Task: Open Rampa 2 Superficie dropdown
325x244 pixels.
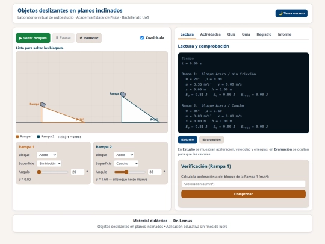Action: [x=126, y=163]
